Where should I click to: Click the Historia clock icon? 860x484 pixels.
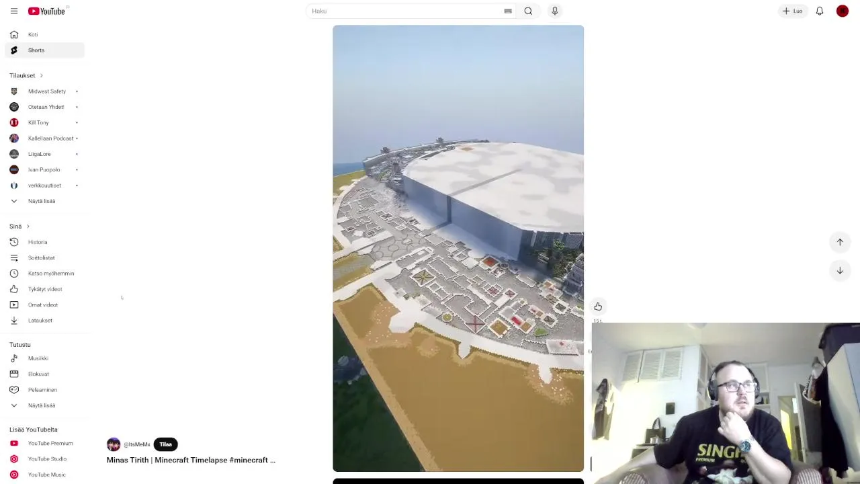click(14, 242)
